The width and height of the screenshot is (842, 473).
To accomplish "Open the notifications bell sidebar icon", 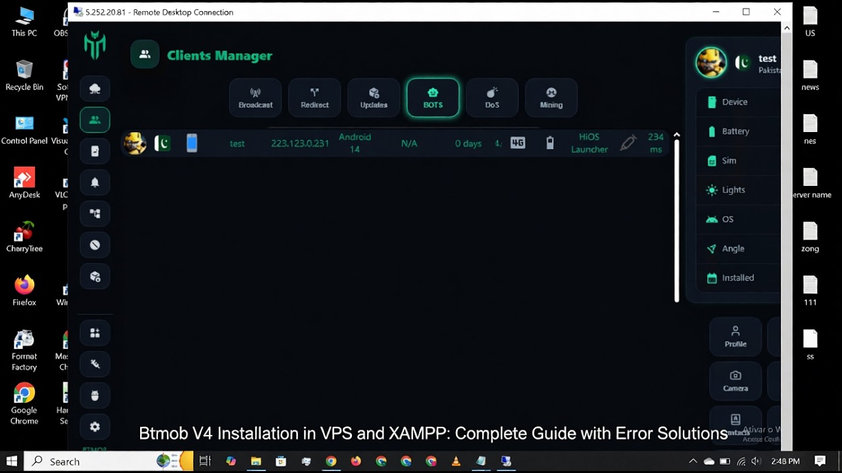I will [x=95, y=182].
